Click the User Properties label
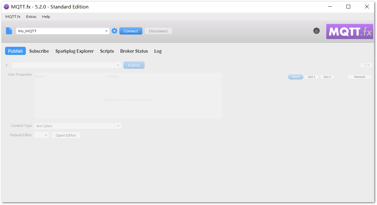The width and height of the screenshot is (377, 205). 20,75
